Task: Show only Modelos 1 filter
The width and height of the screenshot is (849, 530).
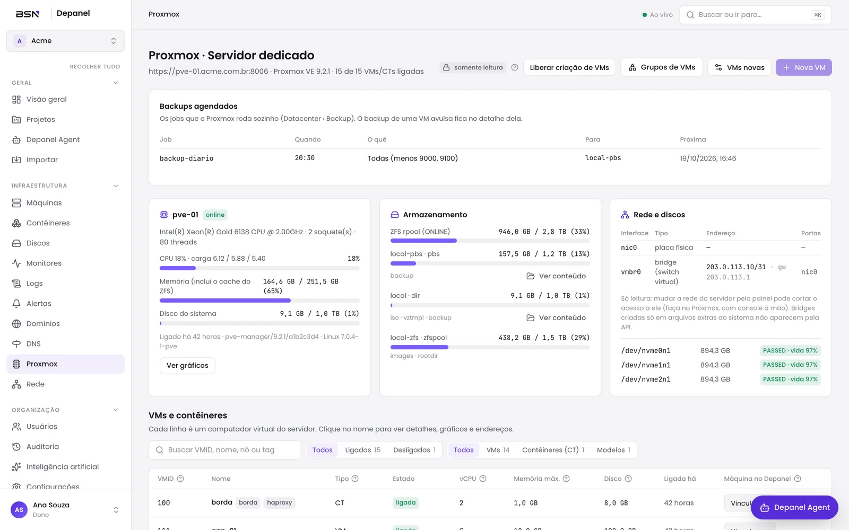Action: [x=613, y=450]
